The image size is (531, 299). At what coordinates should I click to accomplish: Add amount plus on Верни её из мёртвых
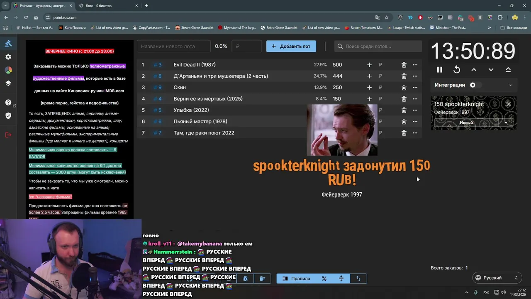[x=369, y=99]
